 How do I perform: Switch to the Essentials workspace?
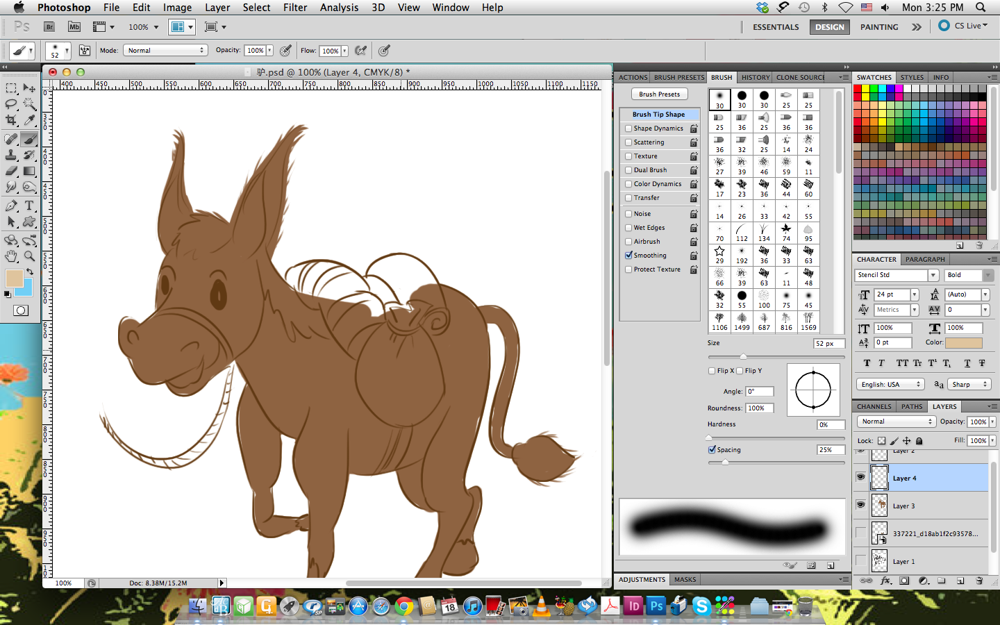click(776, 27)
